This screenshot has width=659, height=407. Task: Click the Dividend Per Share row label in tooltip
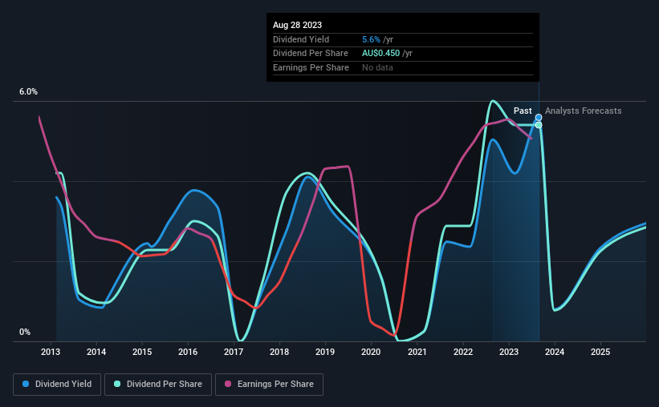310,54
